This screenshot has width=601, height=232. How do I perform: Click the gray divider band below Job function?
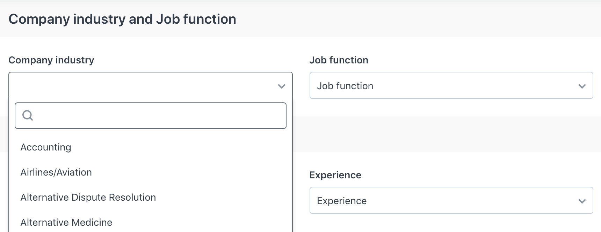tap(447, 134)
